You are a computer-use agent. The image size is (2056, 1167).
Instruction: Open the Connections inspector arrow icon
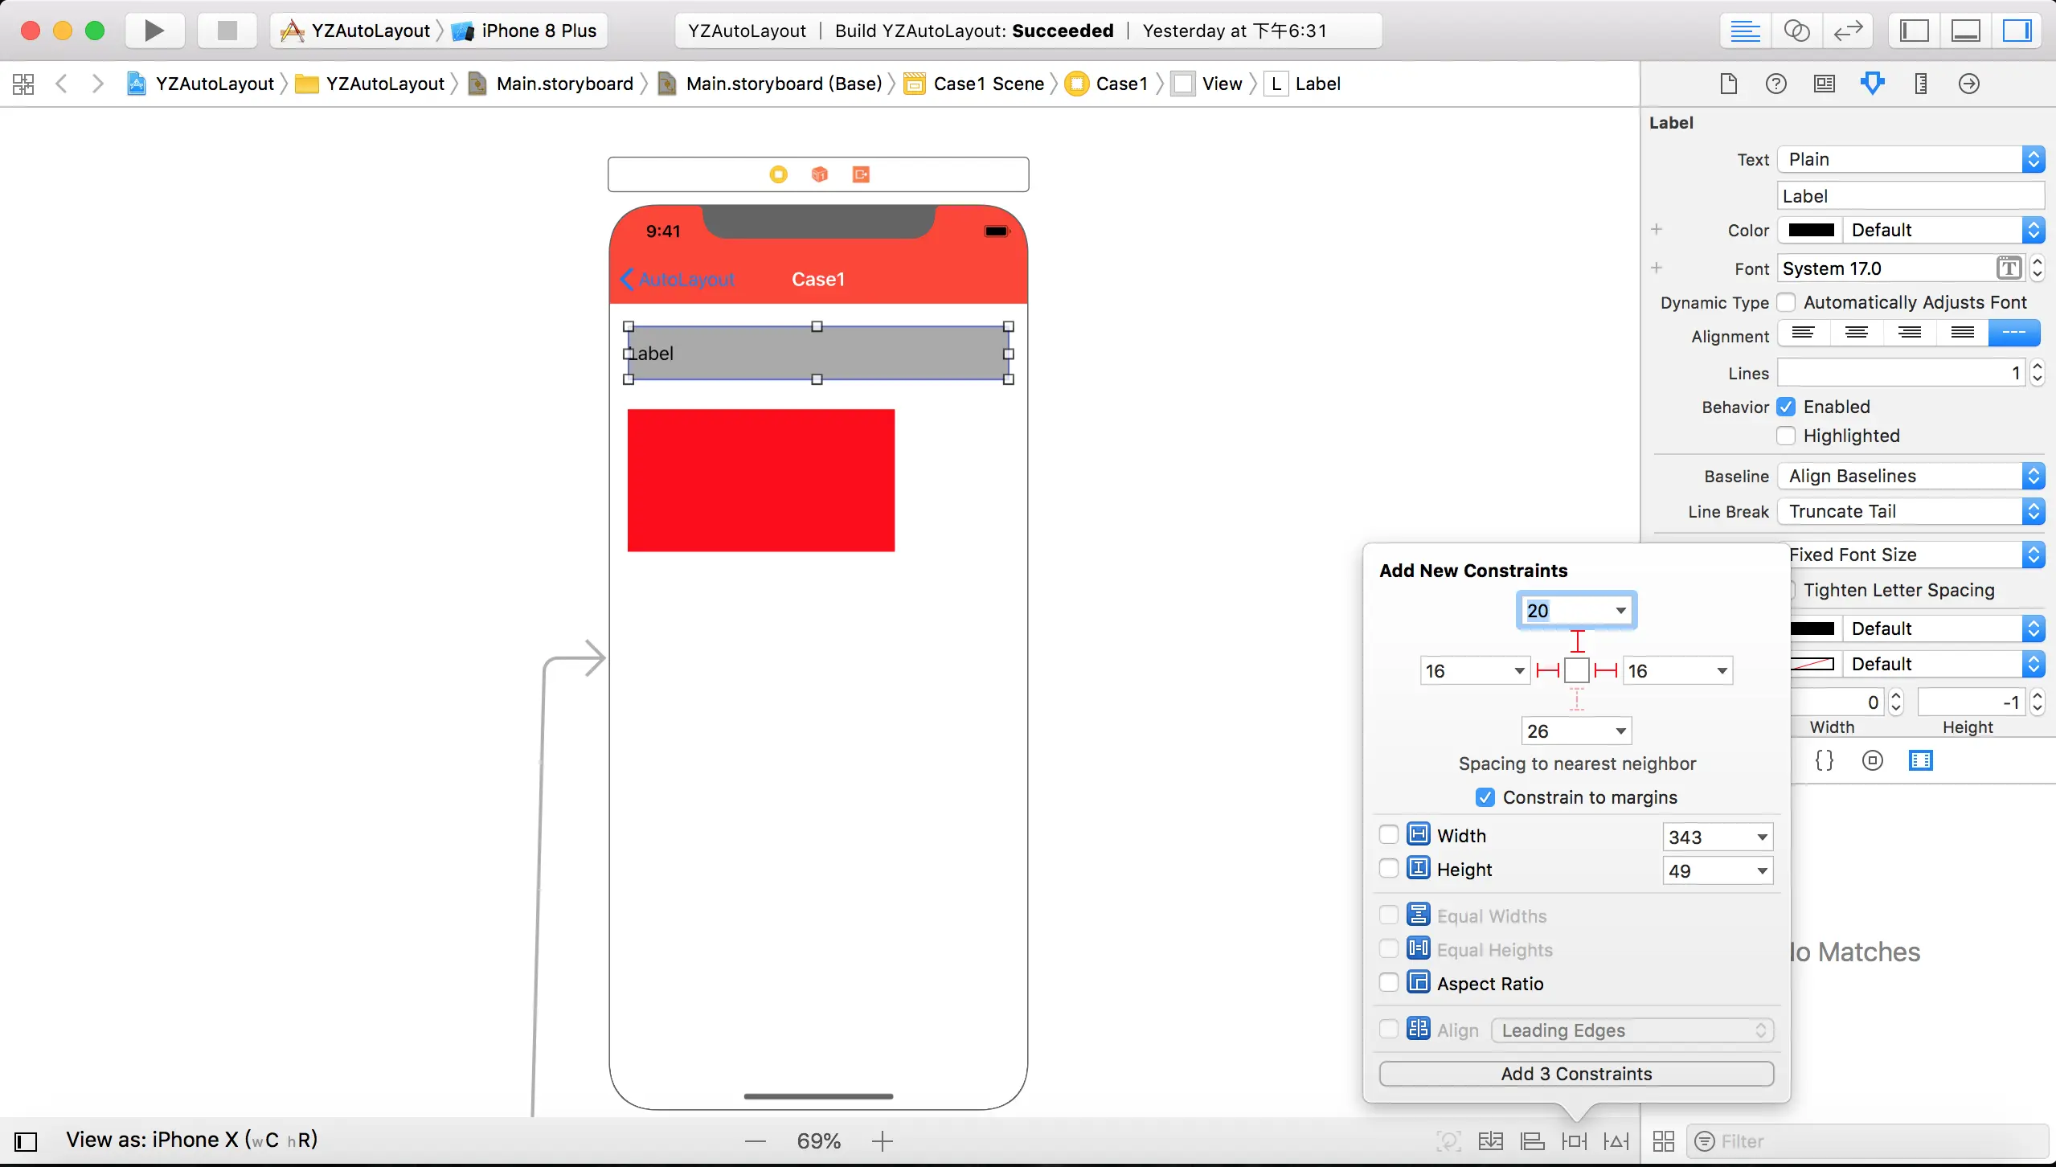pyautogui.click(x=1968, y=84)
